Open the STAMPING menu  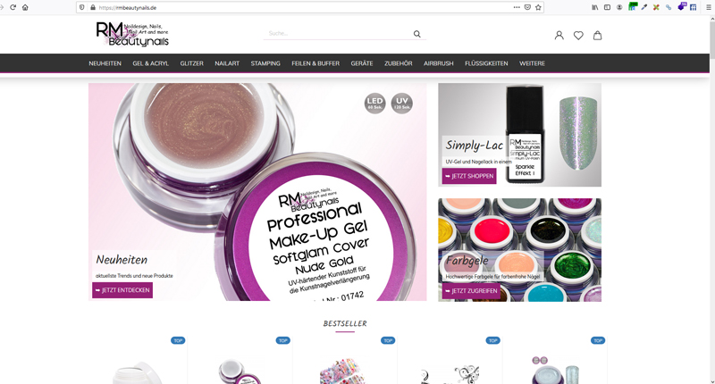265,63
